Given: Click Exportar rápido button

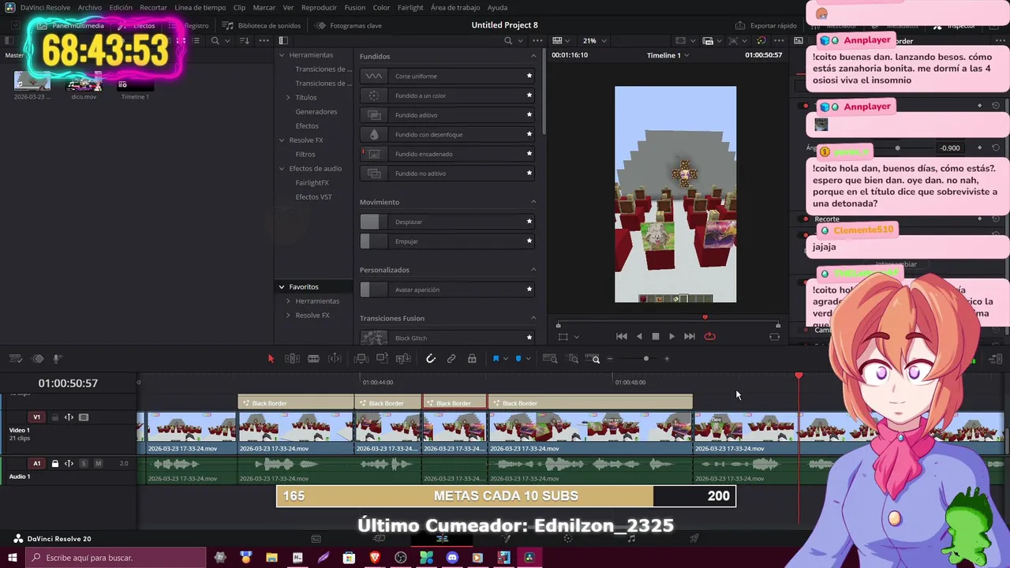Looking at the screenshot, I should pos(766,25).
